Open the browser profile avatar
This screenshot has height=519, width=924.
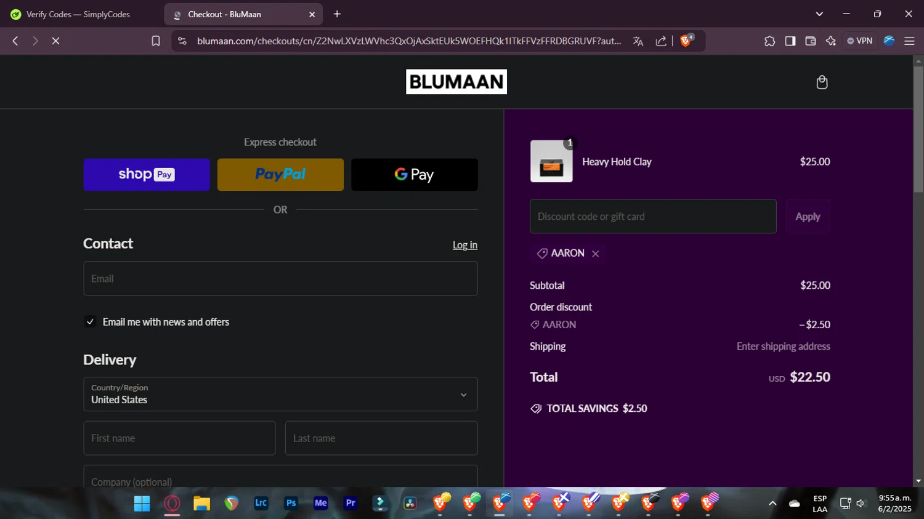pos(889,41)
